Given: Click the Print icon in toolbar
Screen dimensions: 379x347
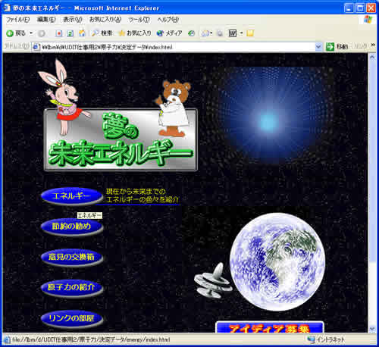Looking at the screenshot, I should pos(220,33).
